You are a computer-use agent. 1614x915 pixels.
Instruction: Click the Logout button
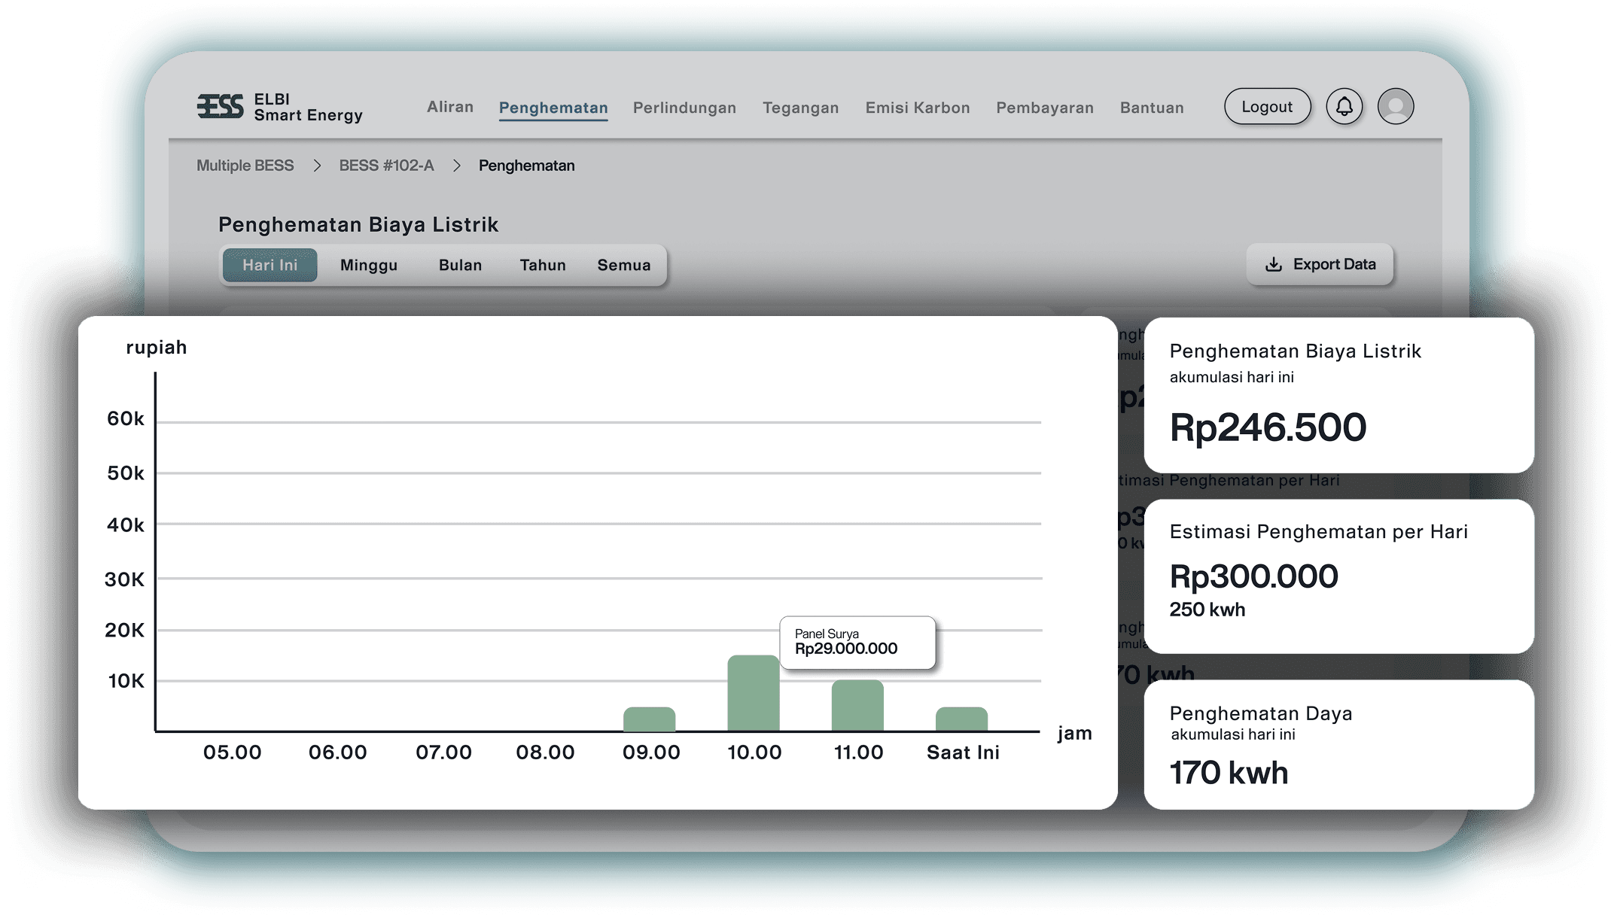(1267, 107)
